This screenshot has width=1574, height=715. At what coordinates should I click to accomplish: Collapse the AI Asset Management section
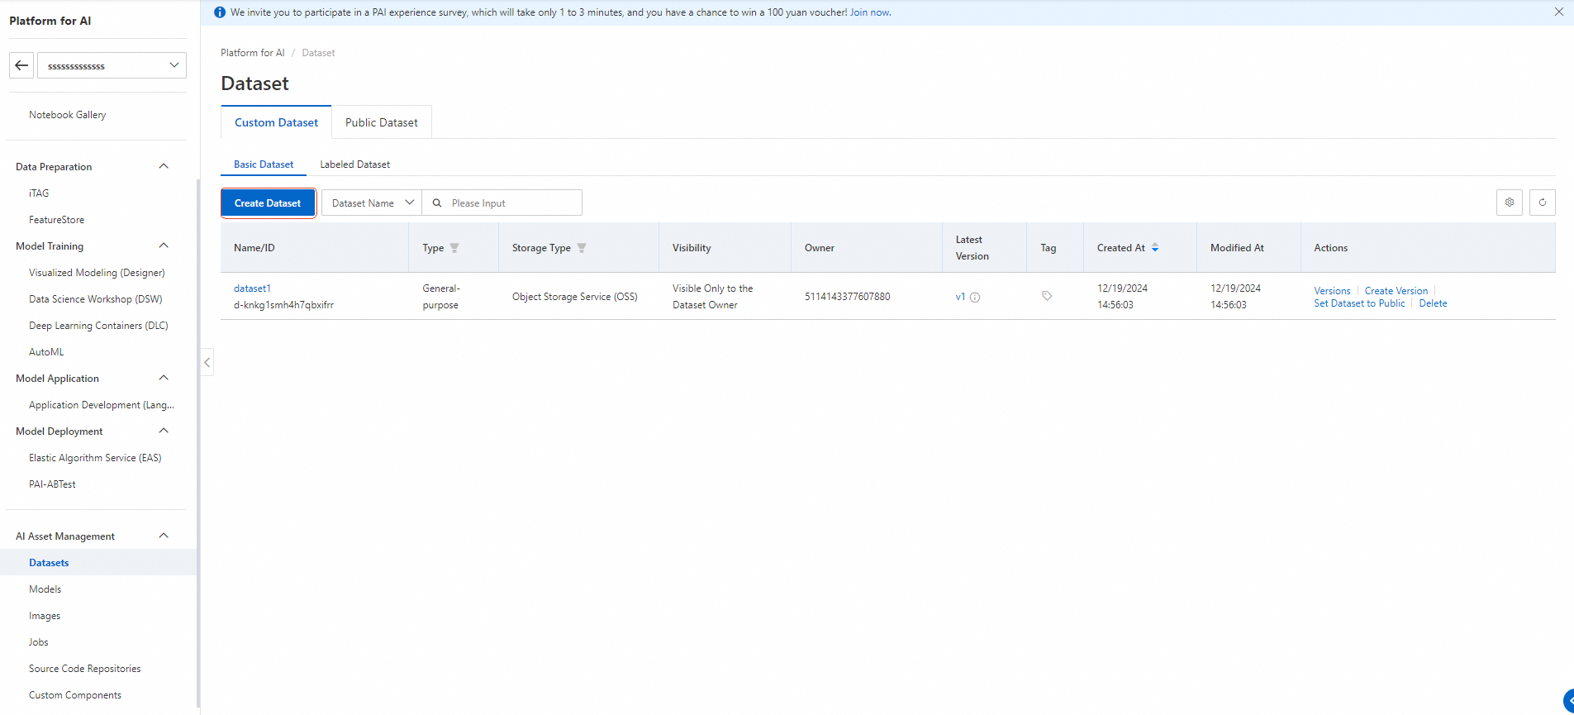(x=164, y=536)
